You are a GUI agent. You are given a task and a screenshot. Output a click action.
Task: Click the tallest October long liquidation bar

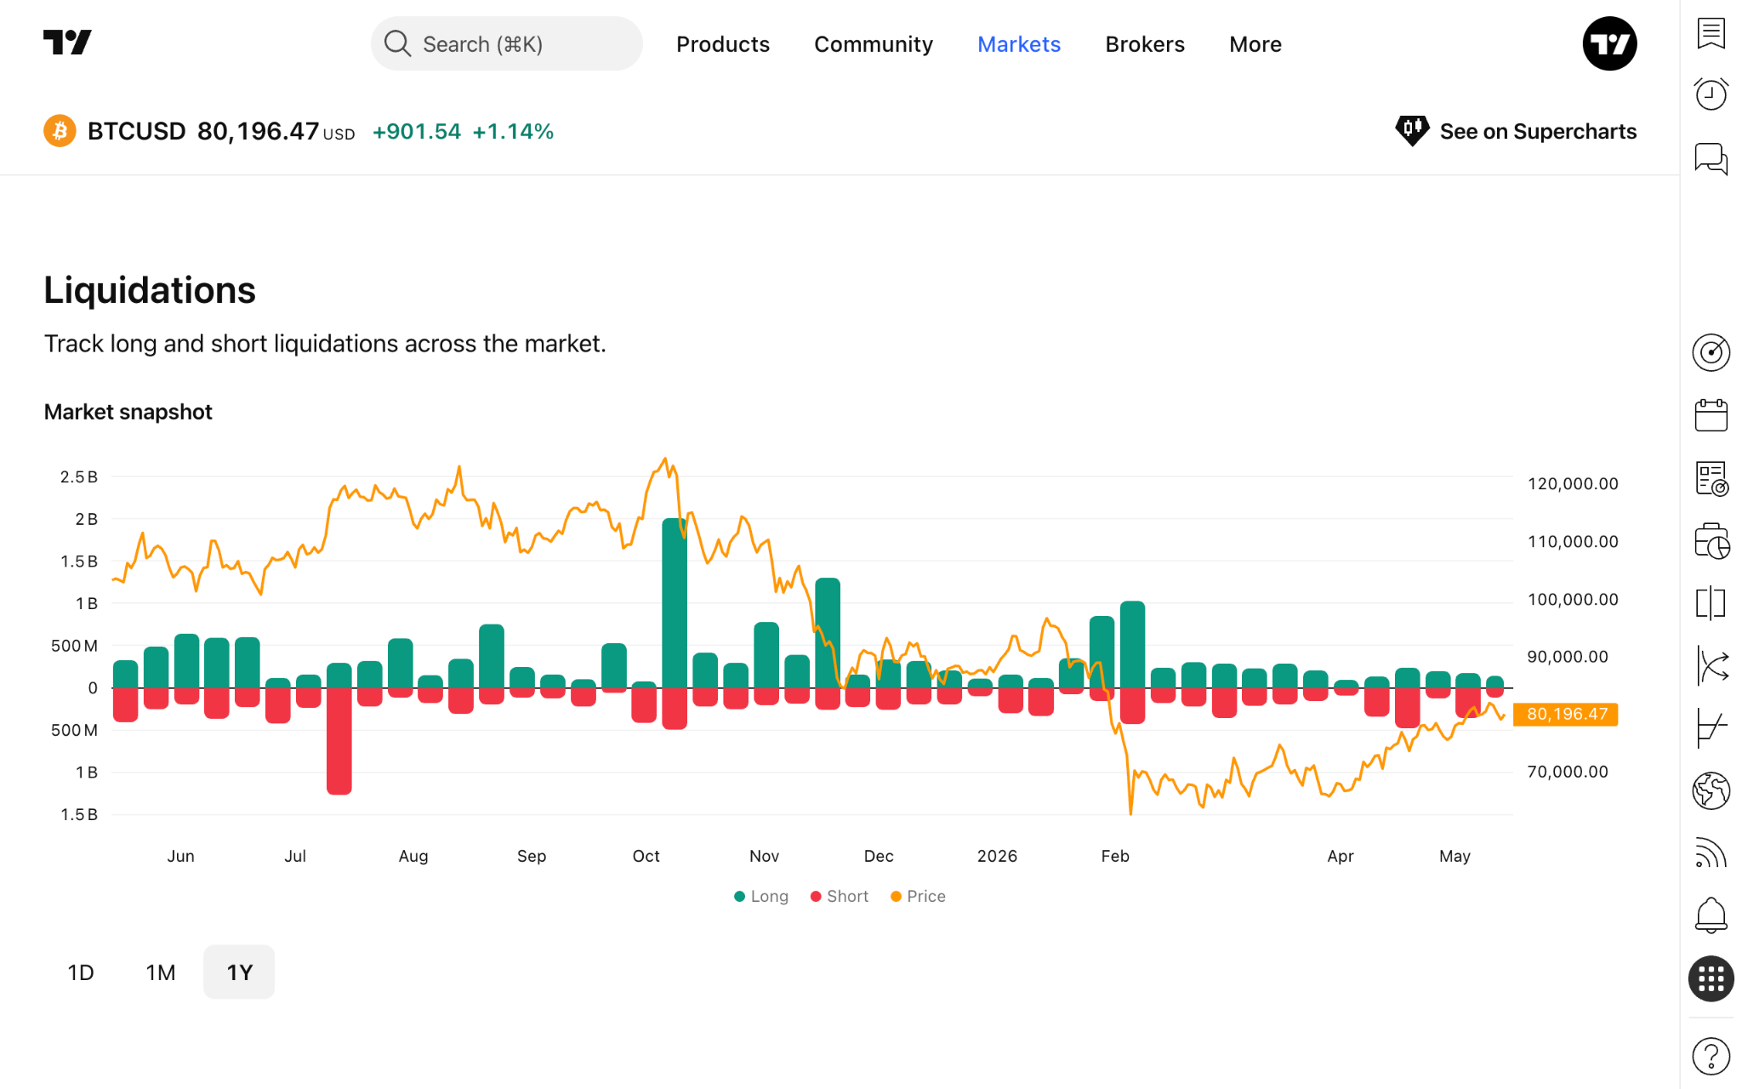(x=675, y=602)
